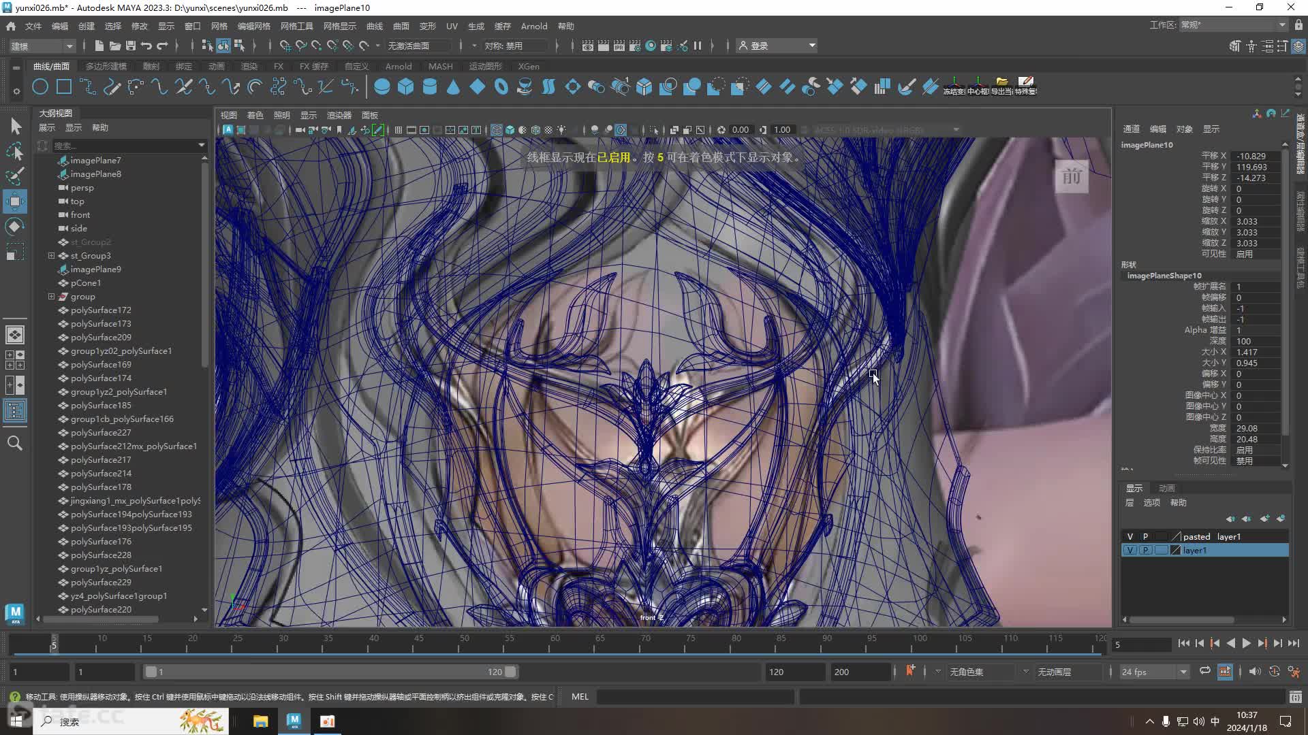This screenshot has height=735, width=1308.
Task: Create a NURBS cone from shelf
Action: 454,87
